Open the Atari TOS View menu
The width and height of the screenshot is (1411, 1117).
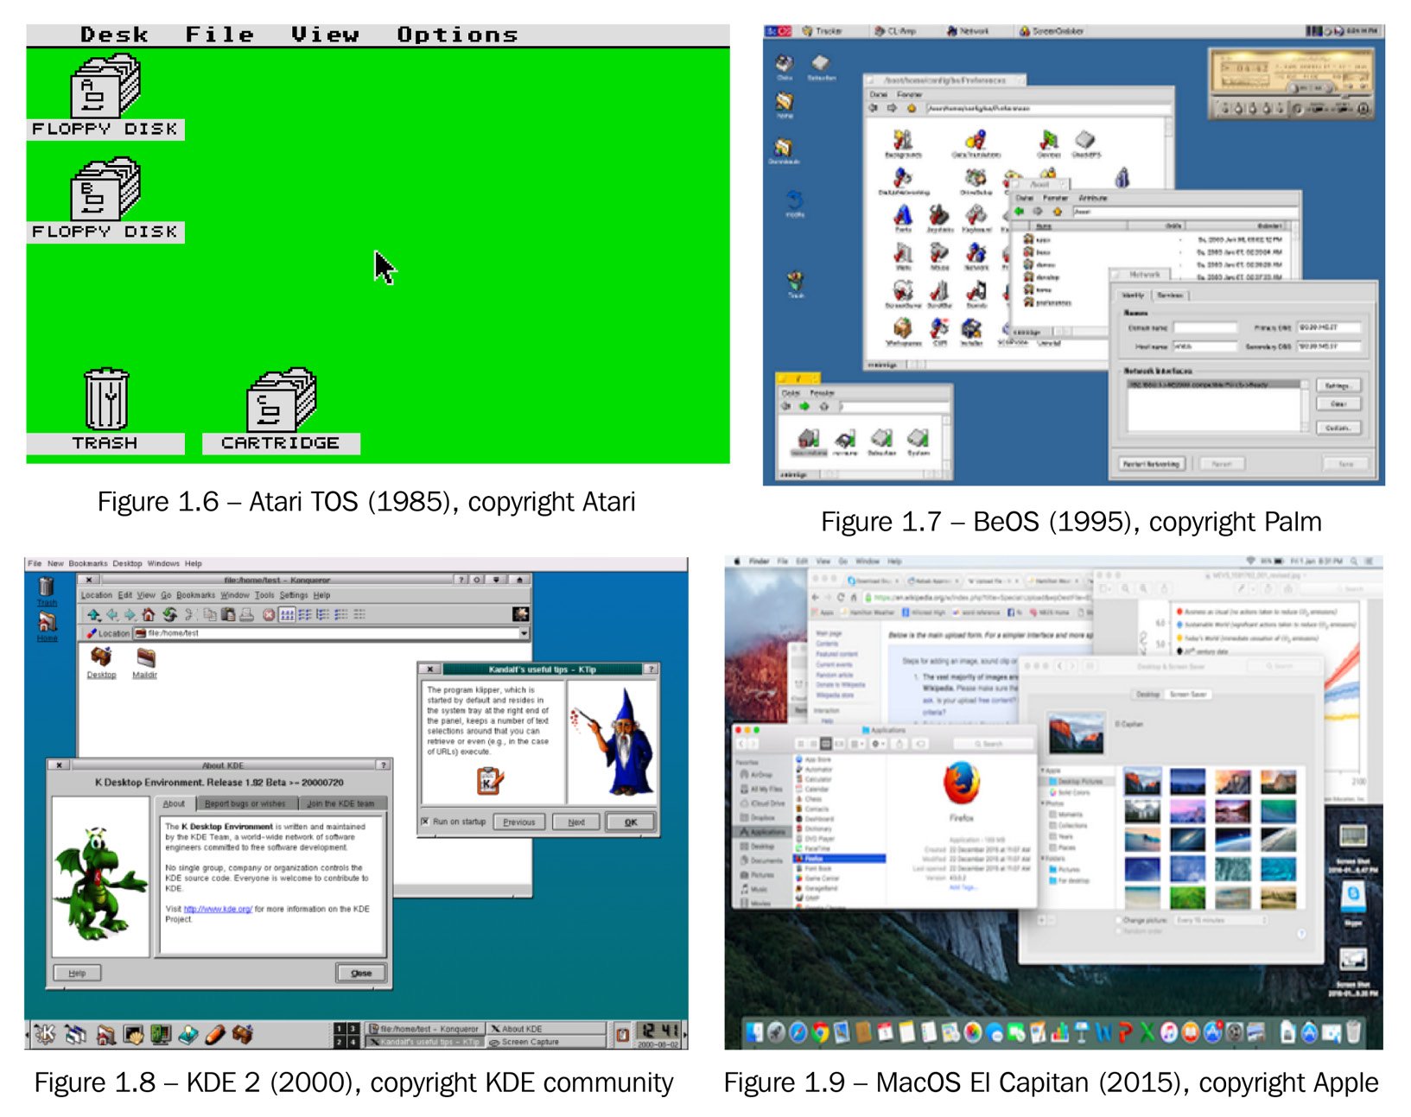(x=325, y=35)
